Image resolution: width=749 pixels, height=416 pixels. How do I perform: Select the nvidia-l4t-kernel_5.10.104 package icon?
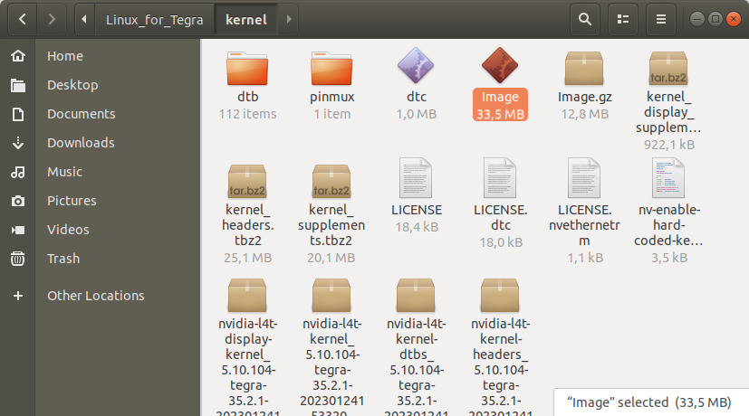click(x=331, y=295)
